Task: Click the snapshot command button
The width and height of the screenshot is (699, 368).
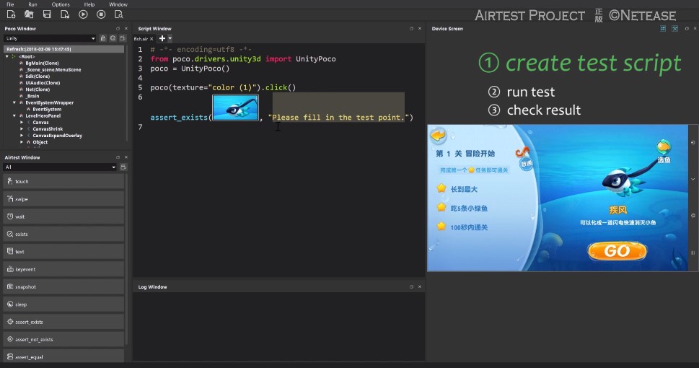Action: (63, 286)
